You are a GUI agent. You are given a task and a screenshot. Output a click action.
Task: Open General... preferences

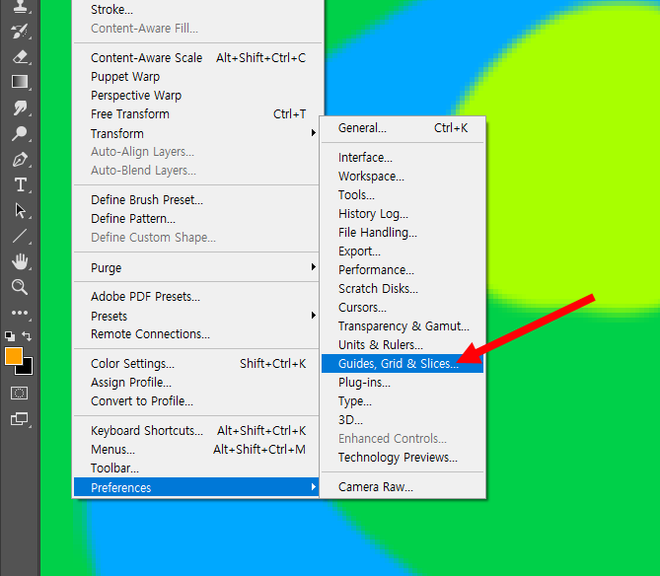403,127
